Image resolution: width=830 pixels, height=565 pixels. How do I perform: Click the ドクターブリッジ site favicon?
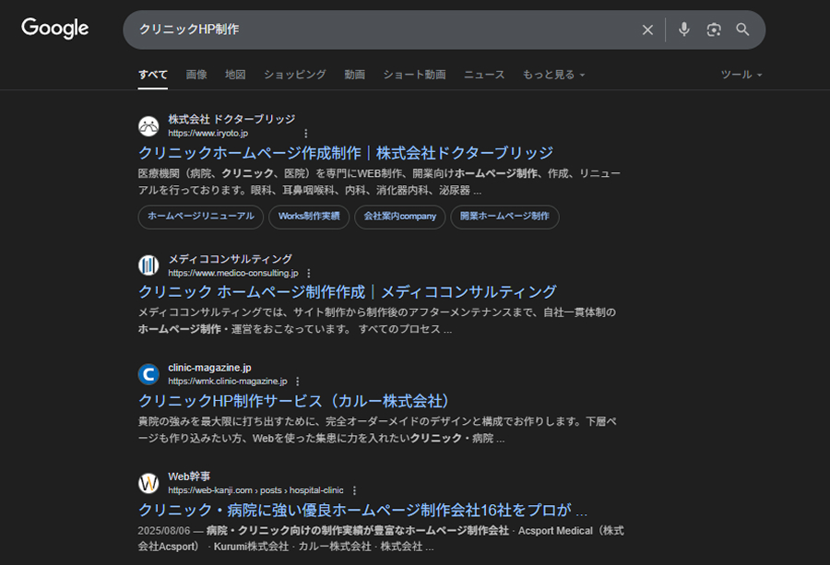pyautogui.click(x=148, y=125)
